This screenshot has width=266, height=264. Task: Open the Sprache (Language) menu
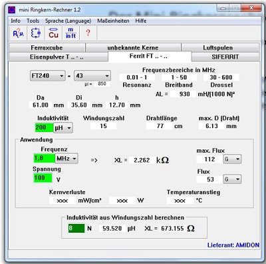pos(68,21)
